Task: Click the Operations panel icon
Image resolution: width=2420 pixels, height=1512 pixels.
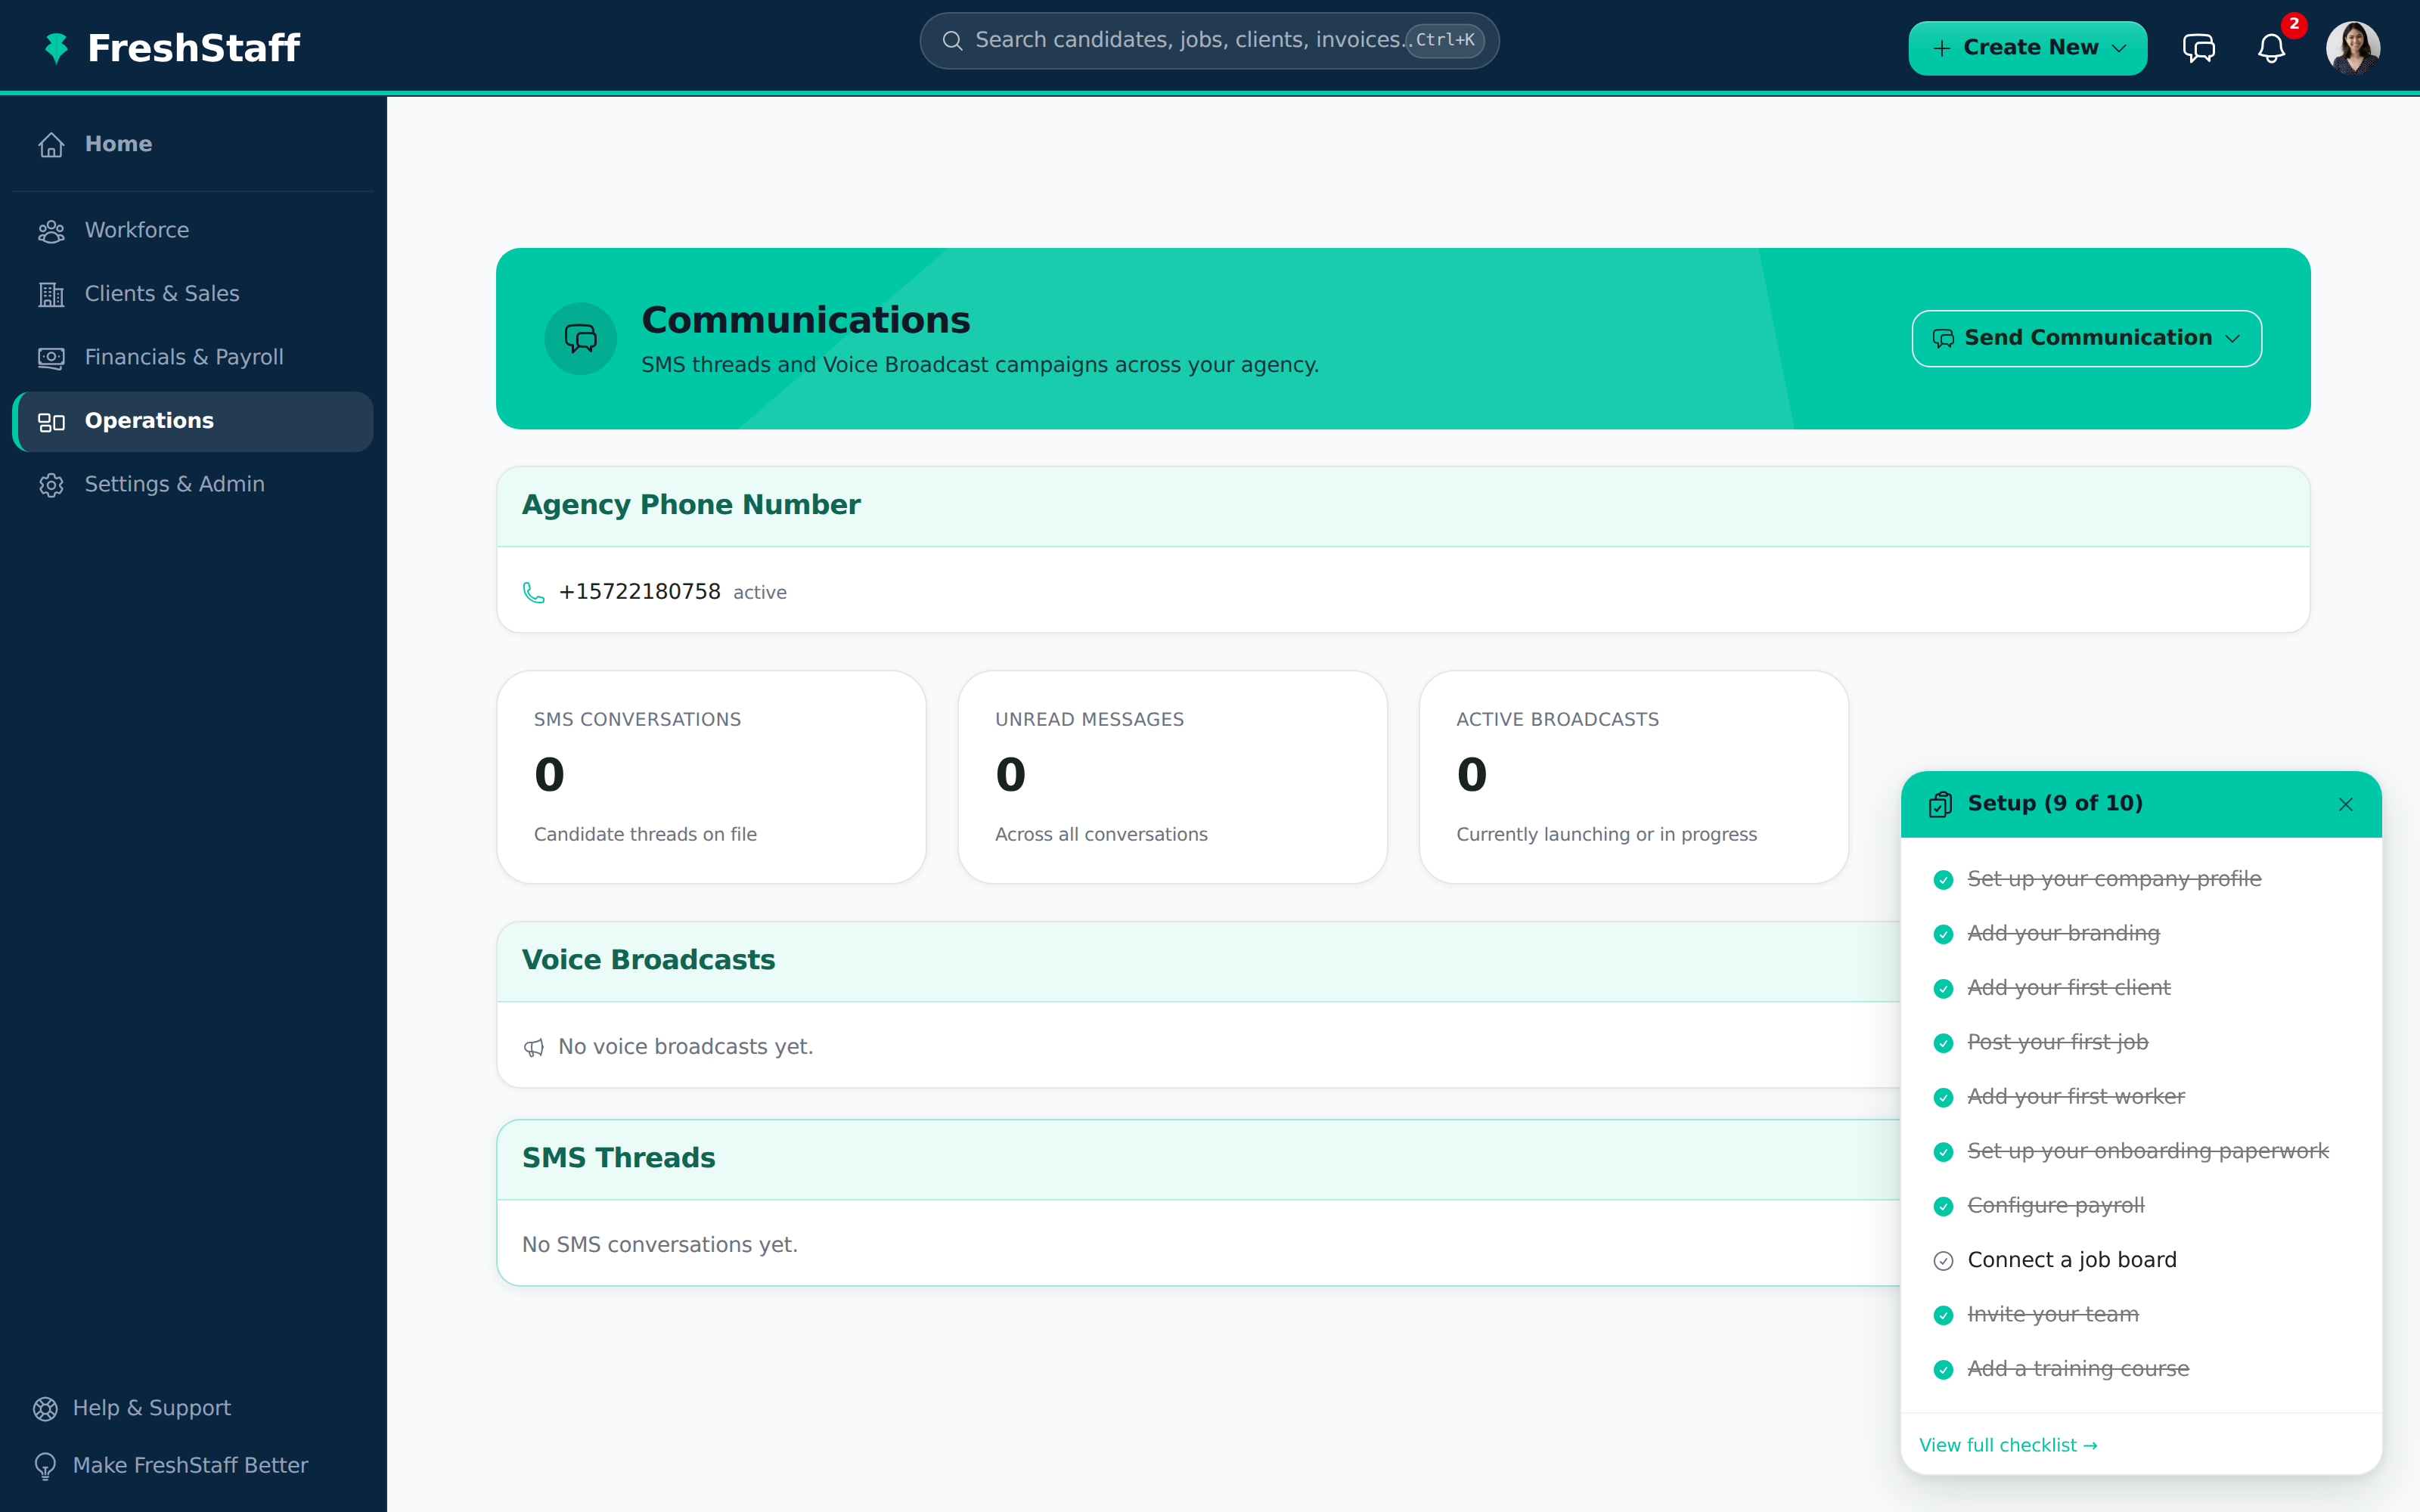Action: point(51,422)
